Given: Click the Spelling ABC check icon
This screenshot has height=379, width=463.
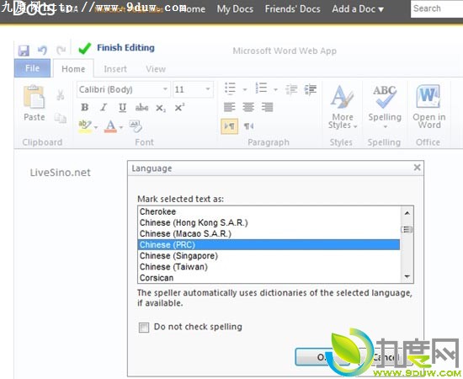Looking at the screenshot, I should (x=385, y=98).
